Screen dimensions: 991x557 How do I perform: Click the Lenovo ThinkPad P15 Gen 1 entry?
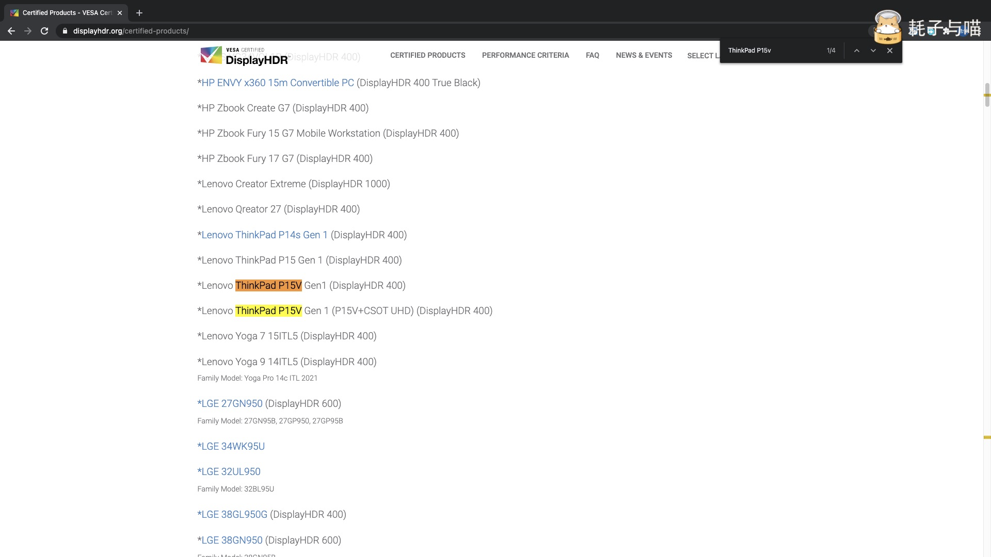pyautogui.click(x=299, y=260)
